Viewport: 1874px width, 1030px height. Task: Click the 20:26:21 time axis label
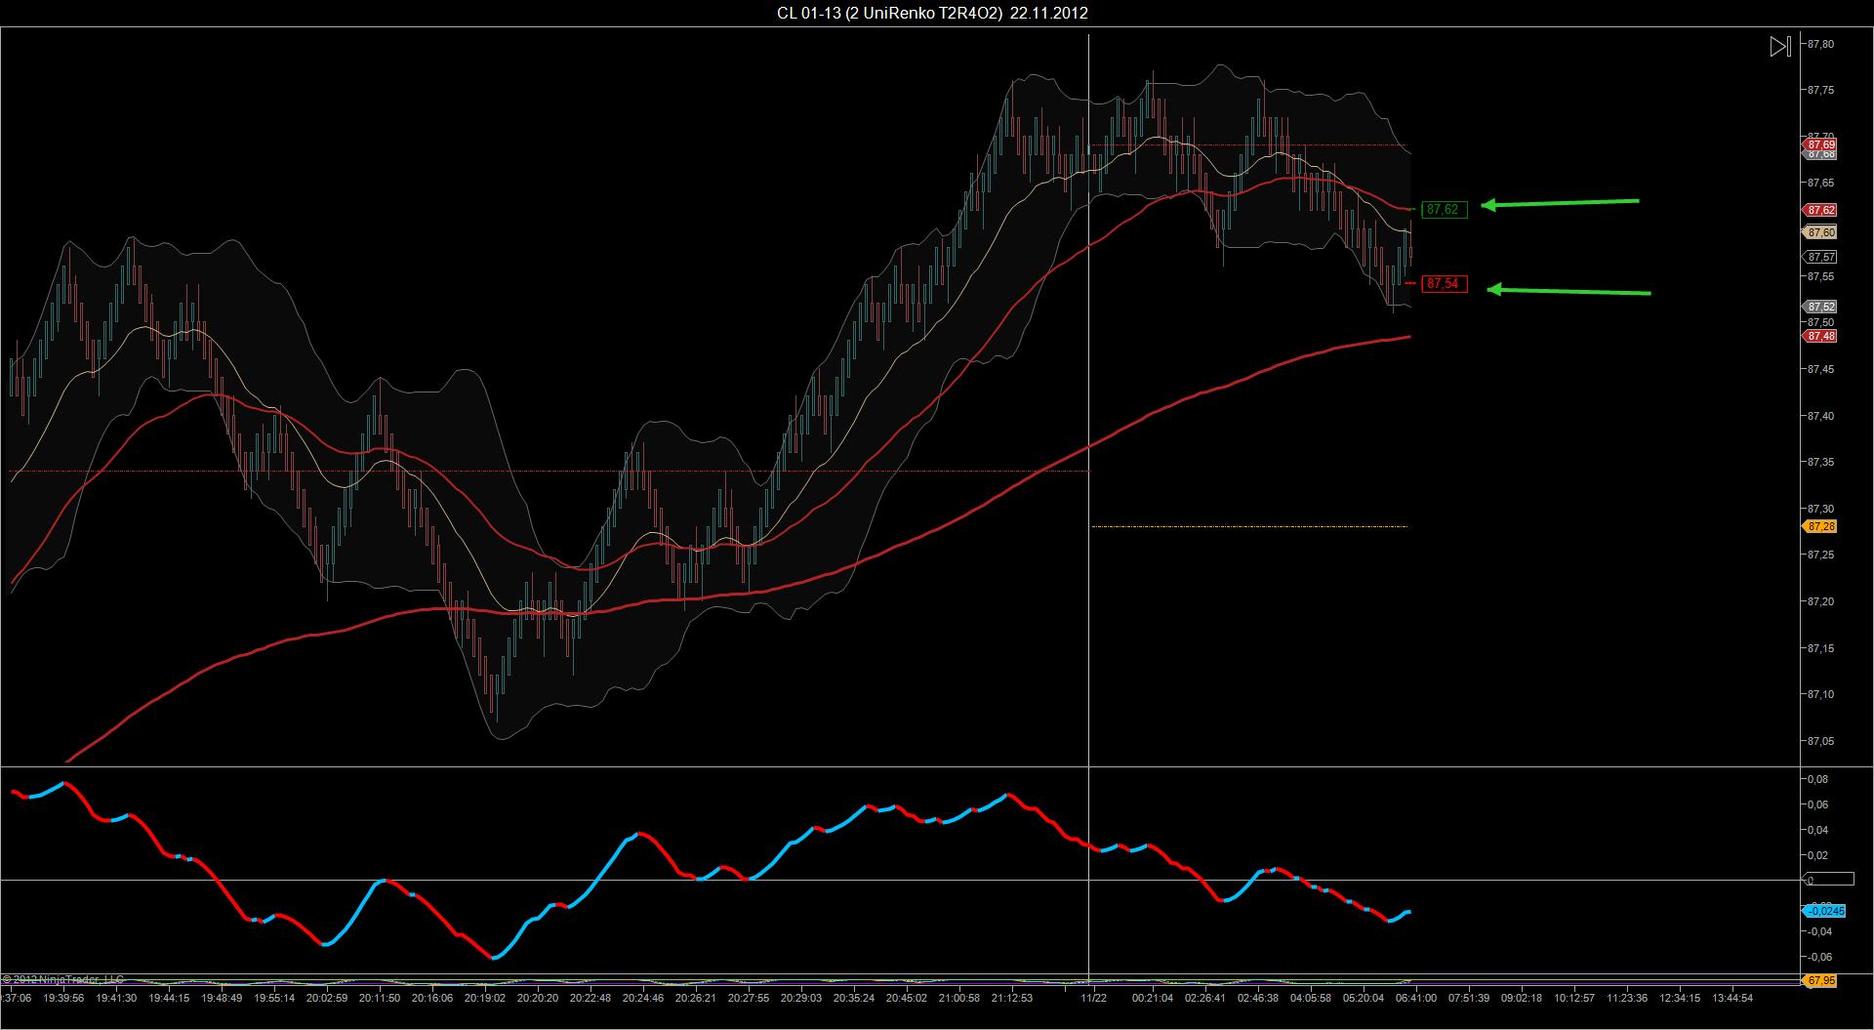pyautogui.click(x=696, y=998)
